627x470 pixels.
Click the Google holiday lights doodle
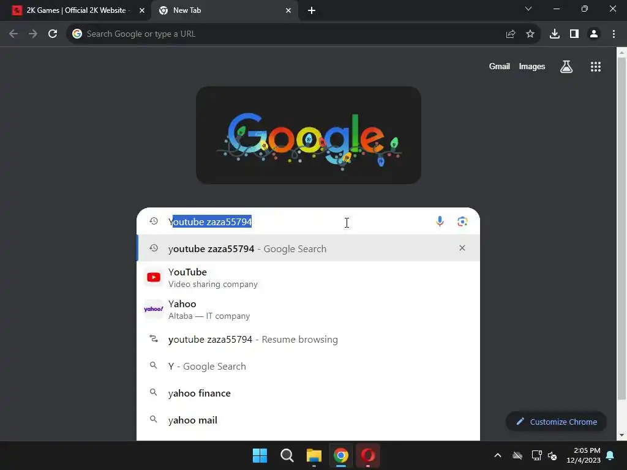[309, 135]
